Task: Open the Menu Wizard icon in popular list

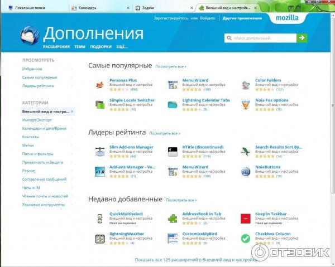Action: 173,85
